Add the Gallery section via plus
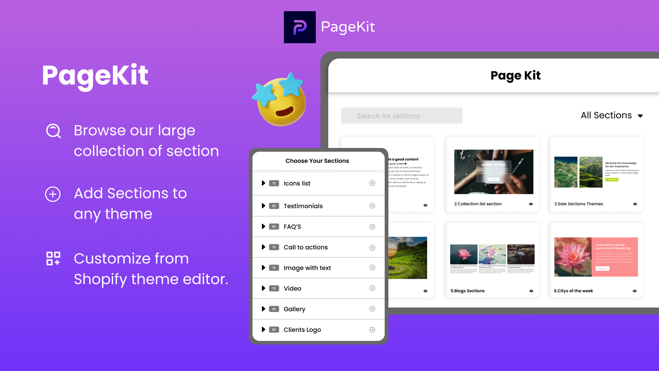This screenshot has height=371, width=659. (x=372, y=309)
